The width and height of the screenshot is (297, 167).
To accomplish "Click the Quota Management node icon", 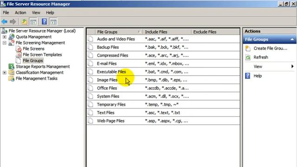I will pos(12,37).
